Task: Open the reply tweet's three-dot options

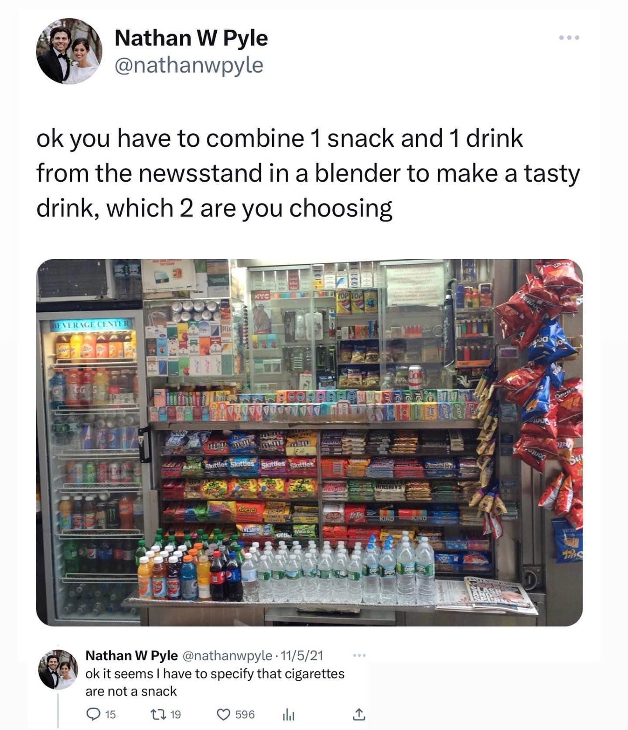Action: 359,655
